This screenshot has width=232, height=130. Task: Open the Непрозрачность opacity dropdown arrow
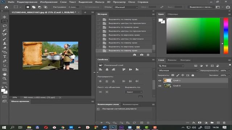[x=229, y=71]
